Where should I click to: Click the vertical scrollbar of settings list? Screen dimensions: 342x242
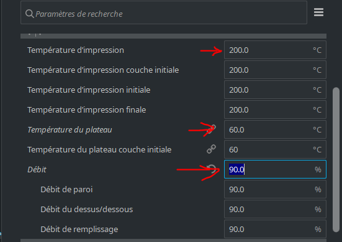(336, 160)
